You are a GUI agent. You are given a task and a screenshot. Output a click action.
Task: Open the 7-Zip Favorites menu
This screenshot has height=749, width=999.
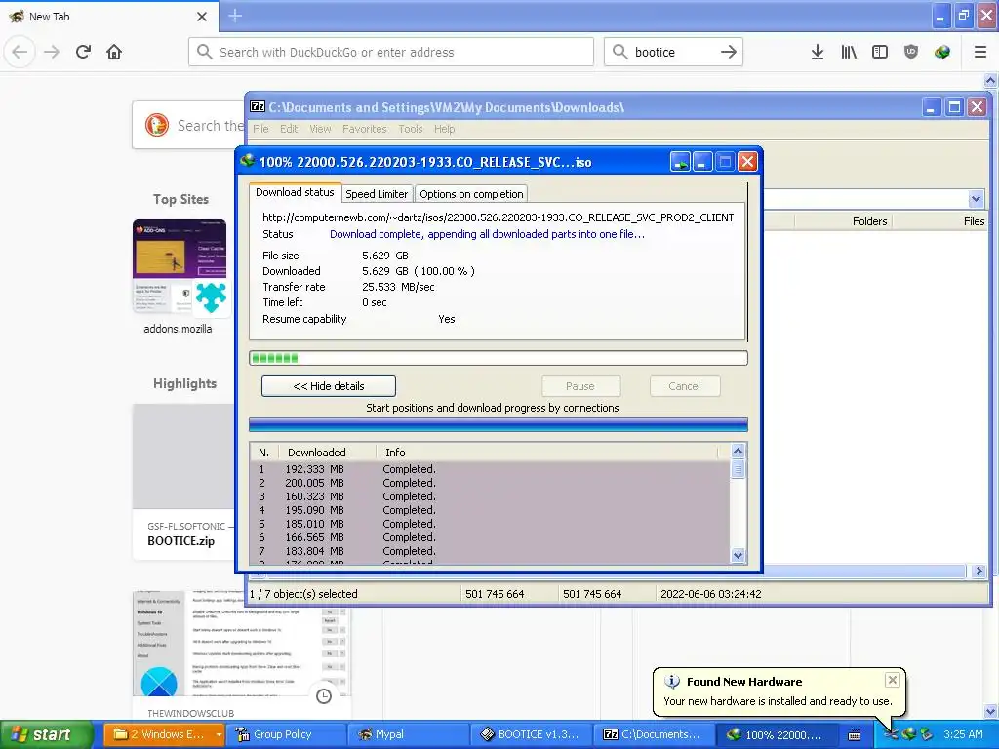365,129
